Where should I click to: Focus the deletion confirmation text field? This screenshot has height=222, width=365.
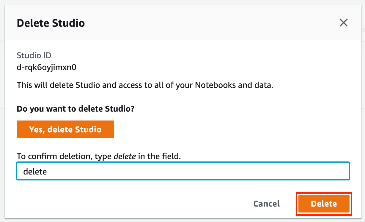point(183,171)
